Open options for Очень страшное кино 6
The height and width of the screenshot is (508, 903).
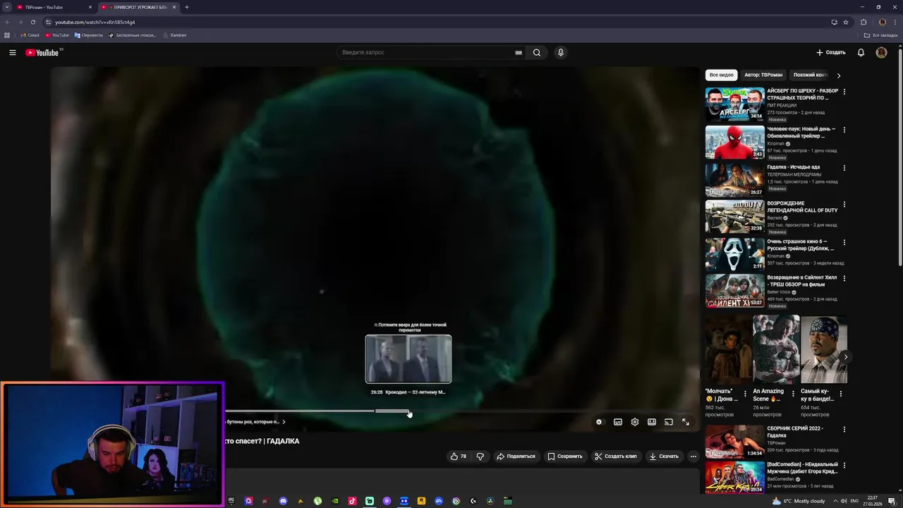pyautogui.click(x=844, y=242)
